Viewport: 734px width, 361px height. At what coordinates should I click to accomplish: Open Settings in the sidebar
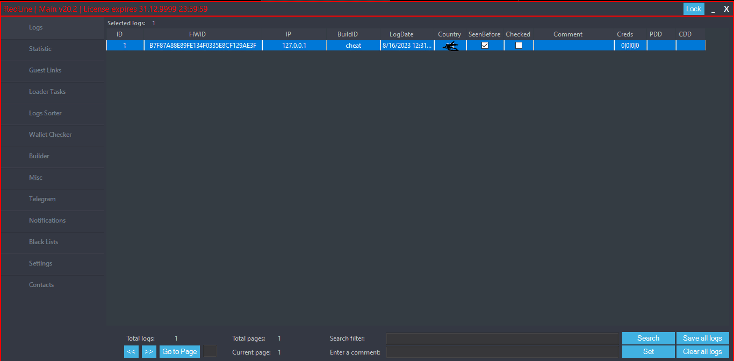pos(53,263)
